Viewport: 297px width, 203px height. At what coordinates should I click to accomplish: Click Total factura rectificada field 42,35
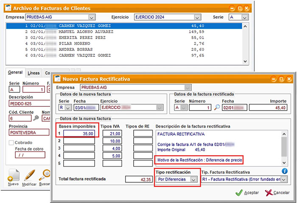coord(139,179)
